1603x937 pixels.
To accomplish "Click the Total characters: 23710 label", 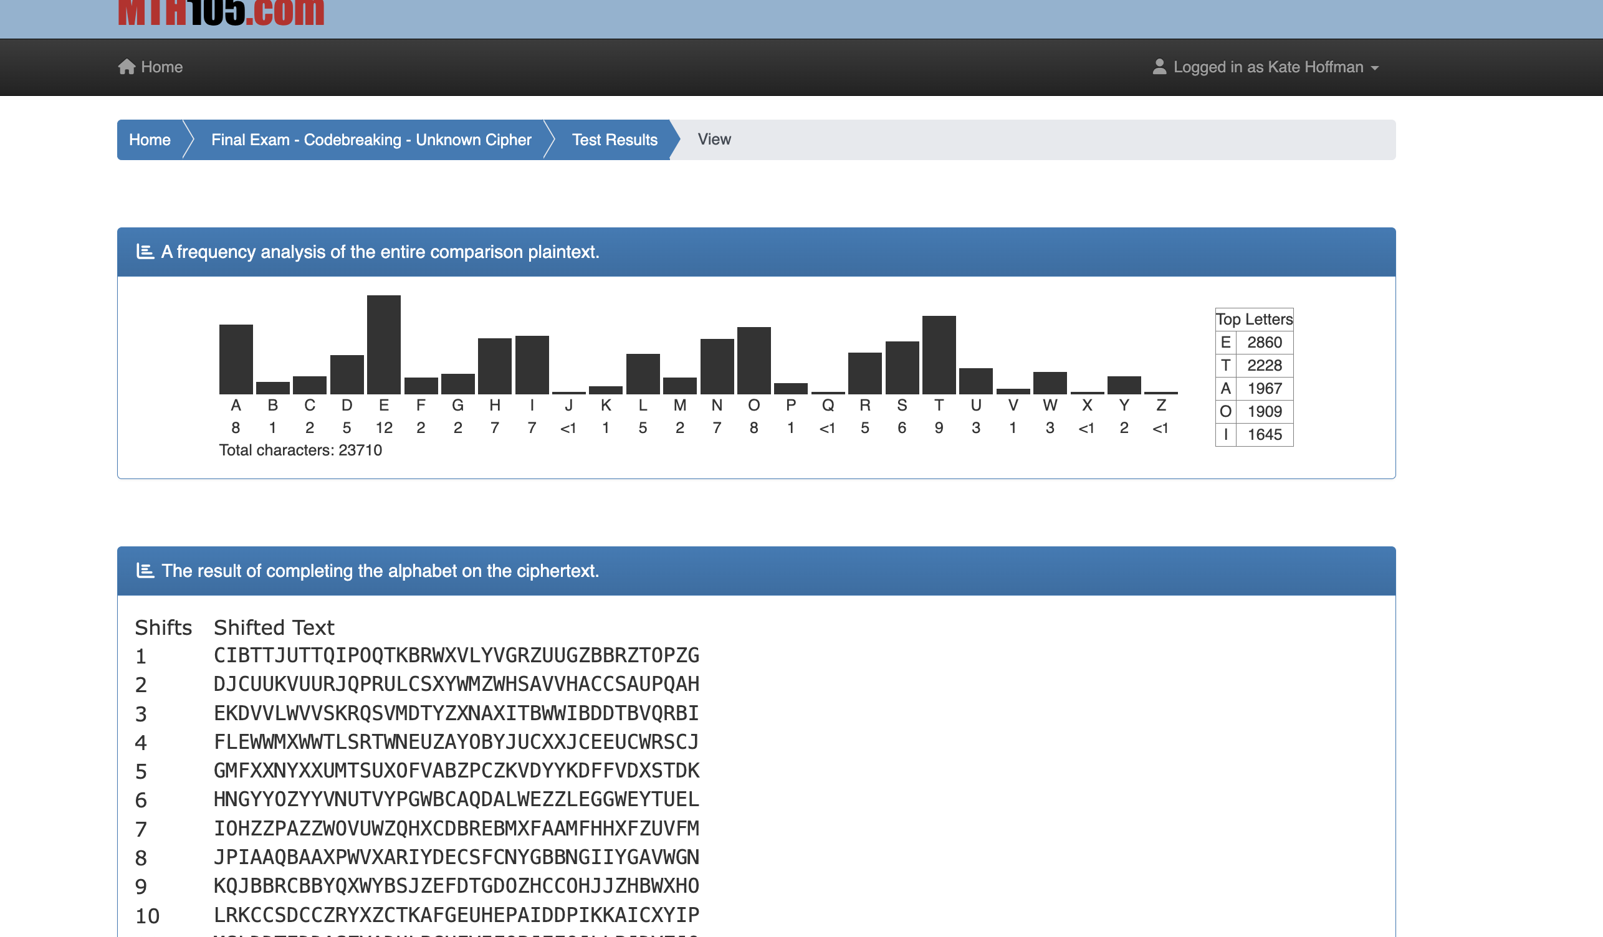I will pyautogui.click(x=300, y=450).
